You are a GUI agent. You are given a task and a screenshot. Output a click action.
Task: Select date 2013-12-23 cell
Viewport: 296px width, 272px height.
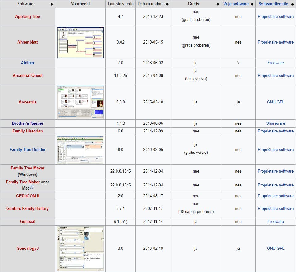coord(153,16)
